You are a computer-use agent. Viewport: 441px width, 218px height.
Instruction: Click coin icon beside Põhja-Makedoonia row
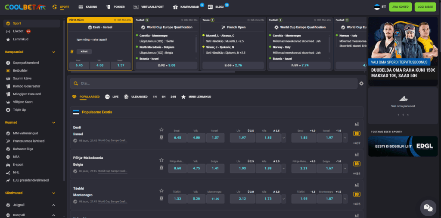tap(161, 168)
